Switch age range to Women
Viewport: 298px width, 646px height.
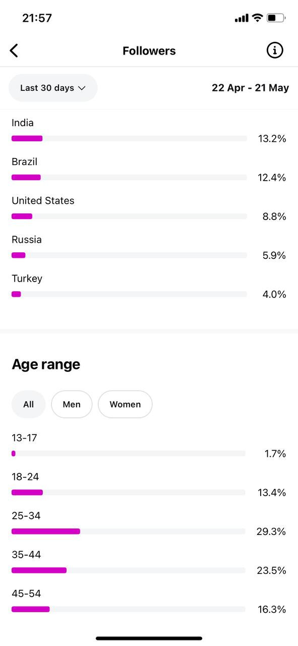tap(125, 404)
